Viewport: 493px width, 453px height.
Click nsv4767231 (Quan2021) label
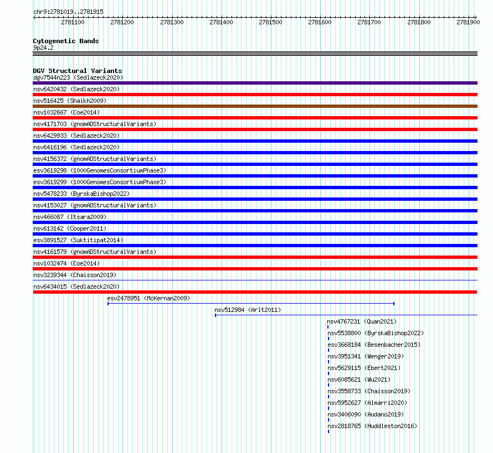(362, 321)
